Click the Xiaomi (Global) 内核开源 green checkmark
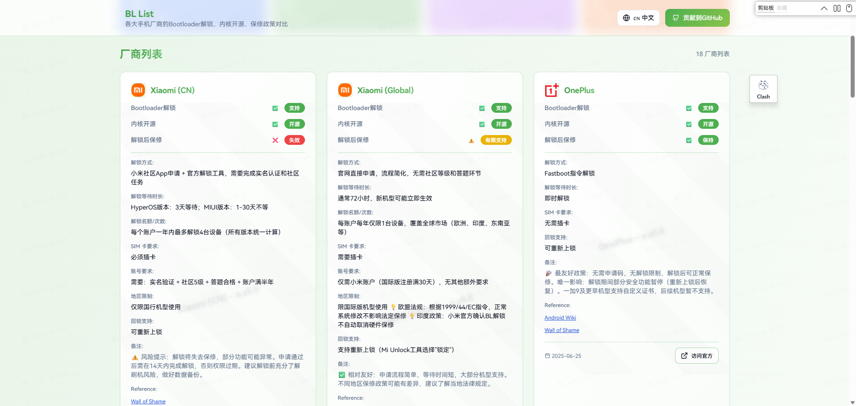This screenshot has height=406, width=856. pyautogui.click(x=482, y=124)
